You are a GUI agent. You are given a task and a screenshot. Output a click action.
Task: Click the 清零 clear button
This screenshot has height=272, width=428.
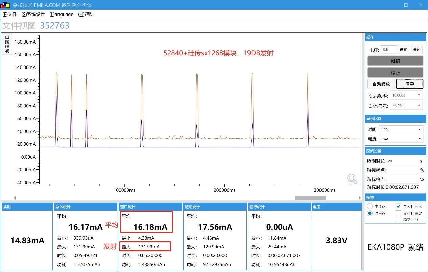pyautogui.click(x=409, y=84)
